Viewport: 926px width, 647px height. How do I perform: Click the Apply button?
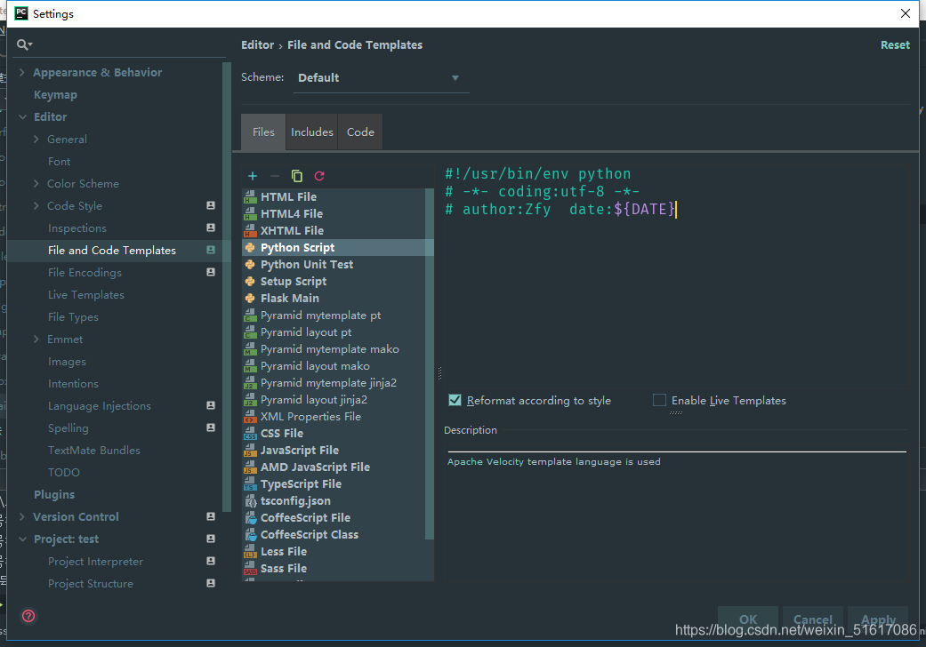pos(878,619)
